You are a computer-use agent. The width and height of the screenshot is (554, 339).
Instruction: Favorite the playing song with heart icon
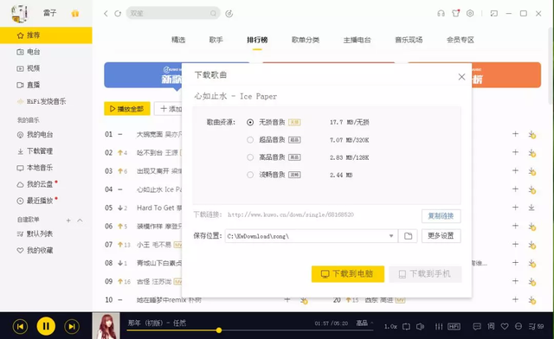505,327
